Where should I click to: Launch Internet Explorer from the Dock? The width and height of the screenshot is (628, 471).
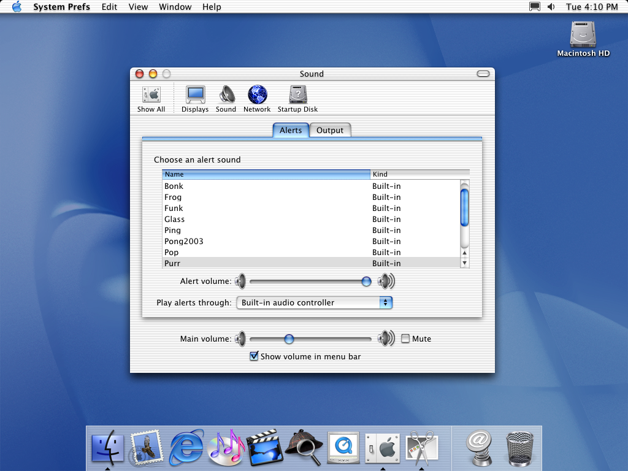186,446
